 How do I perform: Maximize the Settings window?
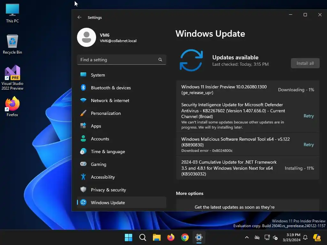pos(305,15)
